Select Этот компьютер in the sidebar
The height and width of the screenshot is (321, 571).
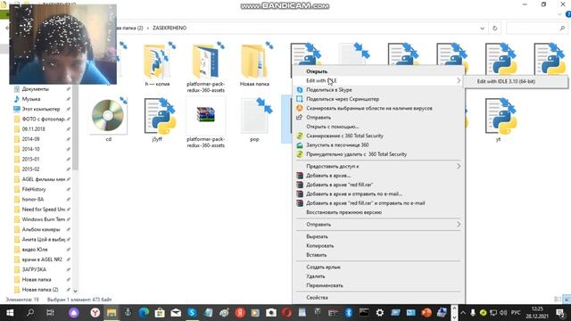click(41, 109)
